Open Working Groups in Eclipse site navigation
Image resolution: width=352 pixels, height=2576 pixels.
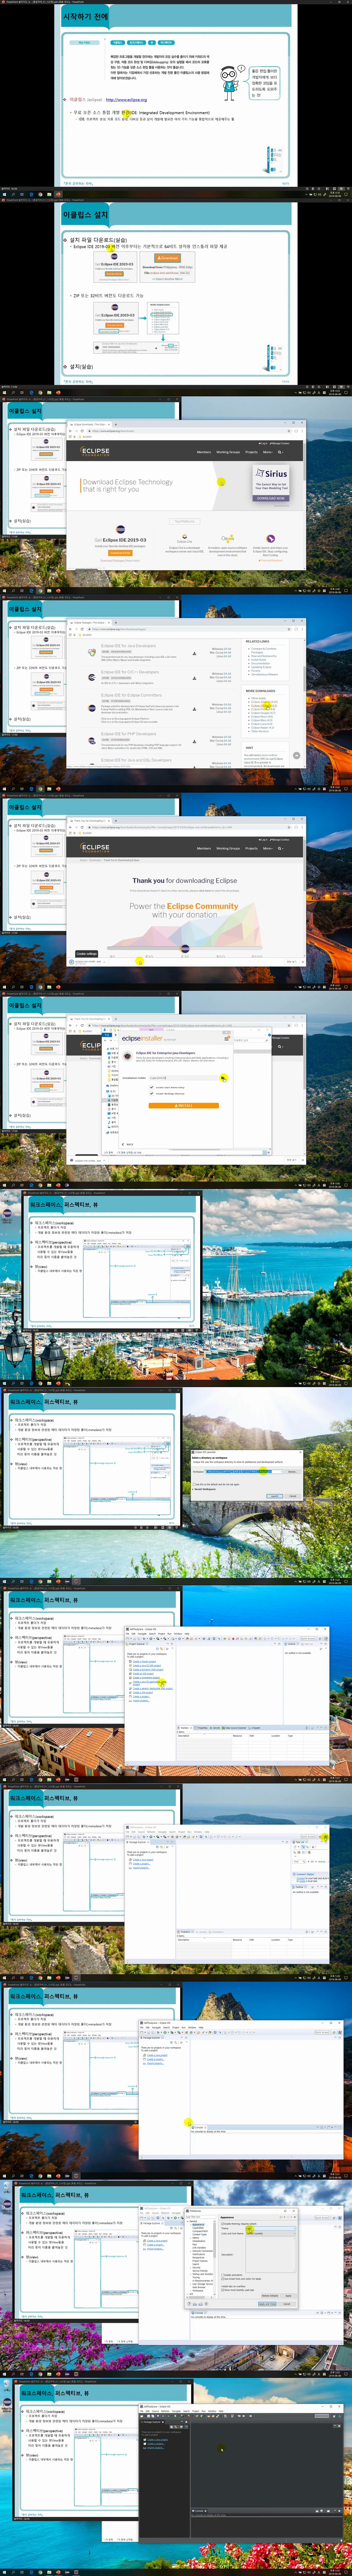[x=228, y=452]
